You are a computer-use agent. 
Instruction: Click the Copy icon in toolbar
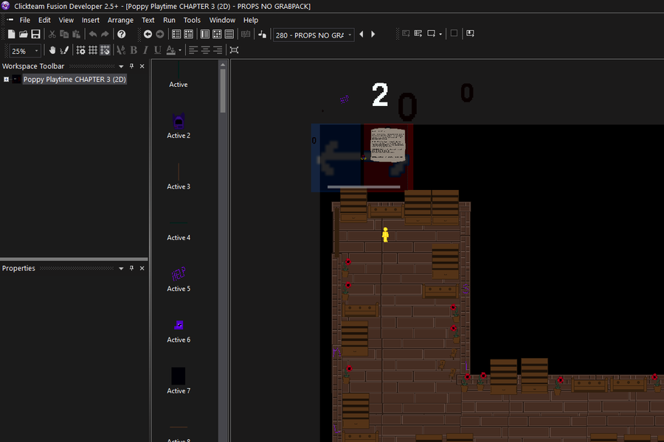tap(64, 35)
